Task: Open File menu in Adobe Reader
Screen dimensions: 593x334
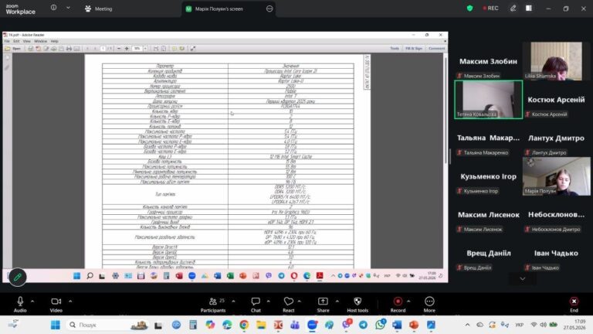Action: coord(7,41)
